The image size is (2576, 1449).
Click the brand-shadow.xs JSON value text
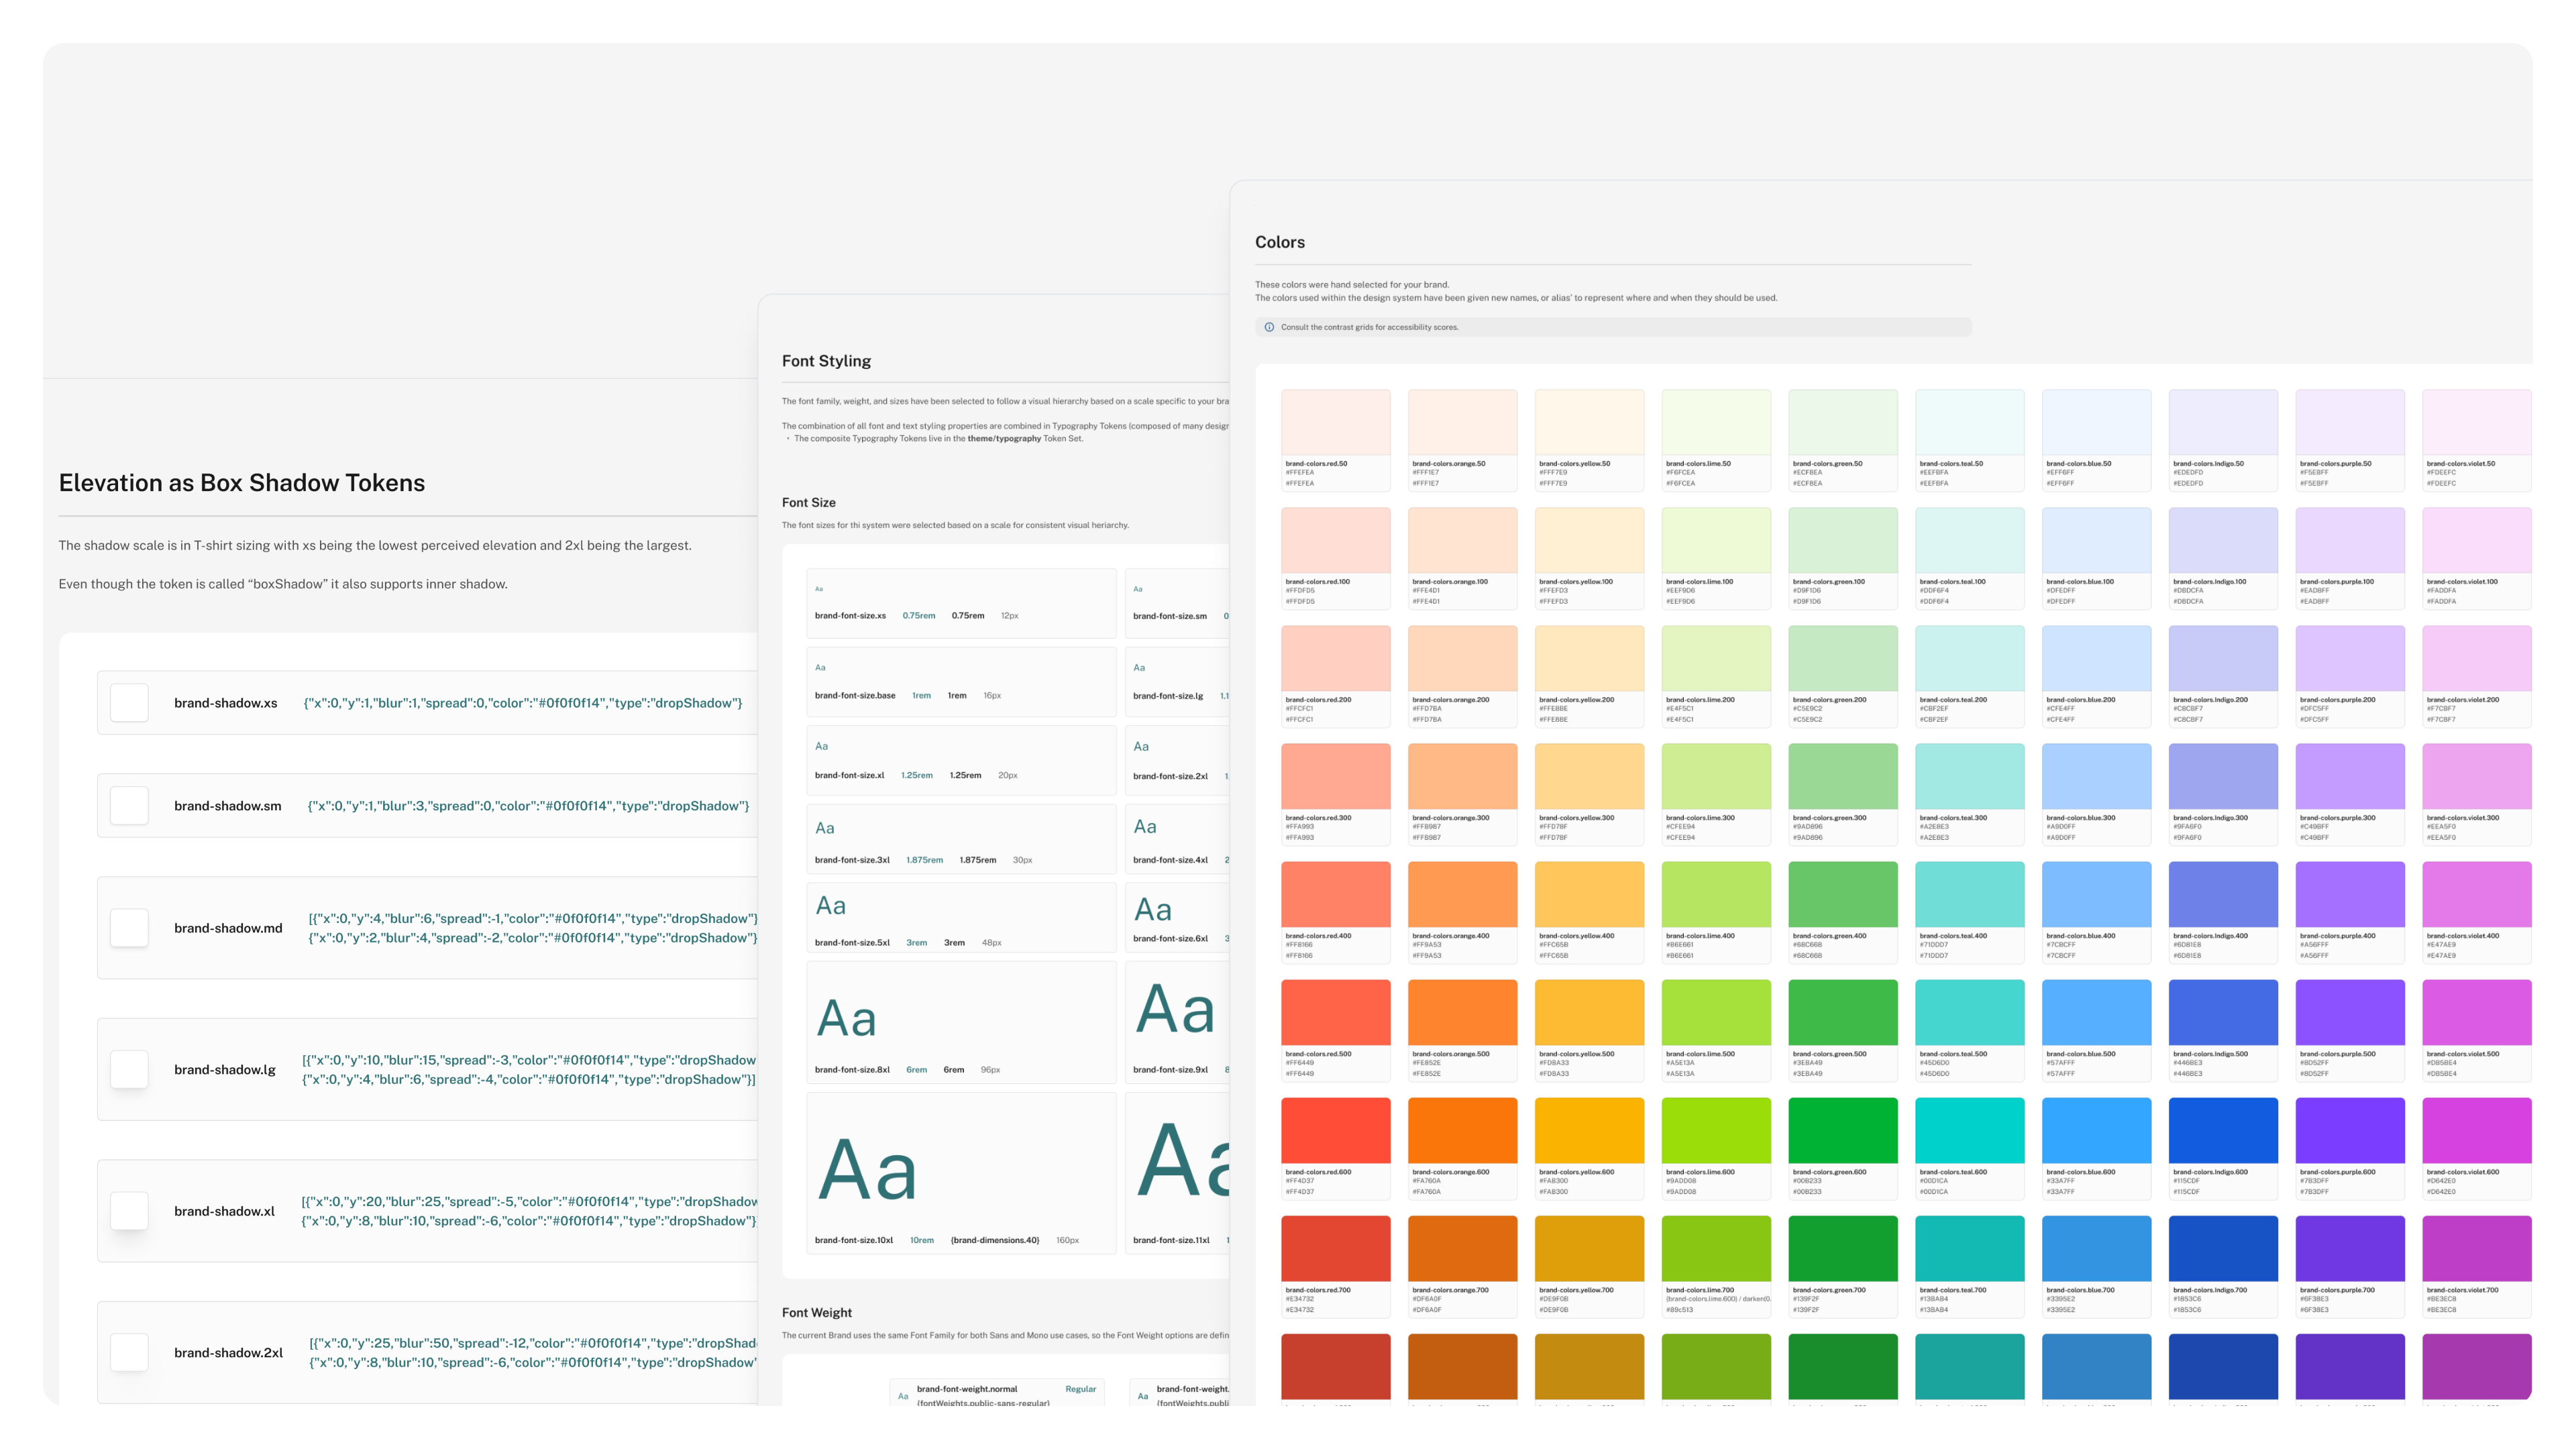pyautogui.click(x=522, y=703)
